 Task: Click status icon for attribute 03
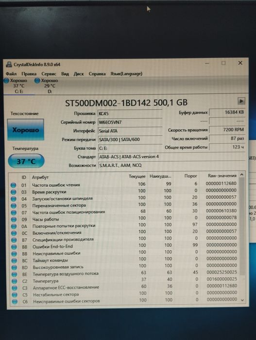tap(14, 192)
